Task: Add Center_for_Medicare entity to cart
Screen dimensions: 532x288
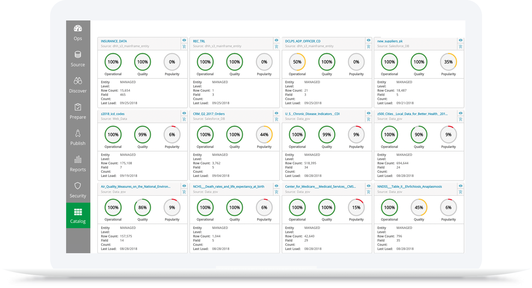Action: [x=368, y=192]
